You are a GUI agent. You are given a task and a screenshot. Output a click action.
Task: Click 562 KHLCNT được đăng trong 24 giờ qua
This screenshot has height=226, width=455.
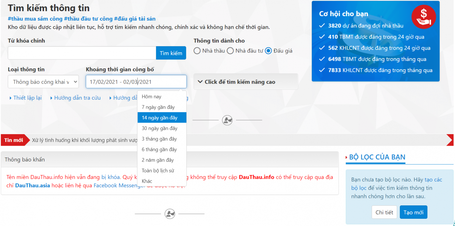pos(379,48)
